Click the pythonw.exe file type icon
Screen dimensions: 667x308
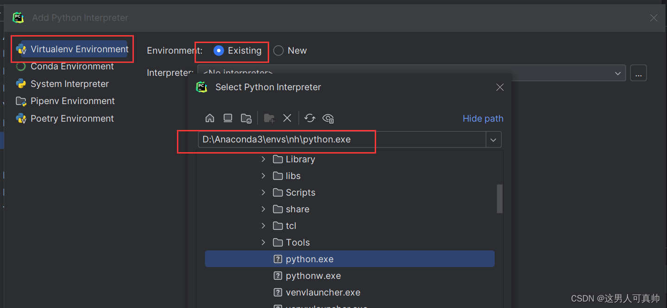[278, 276]
